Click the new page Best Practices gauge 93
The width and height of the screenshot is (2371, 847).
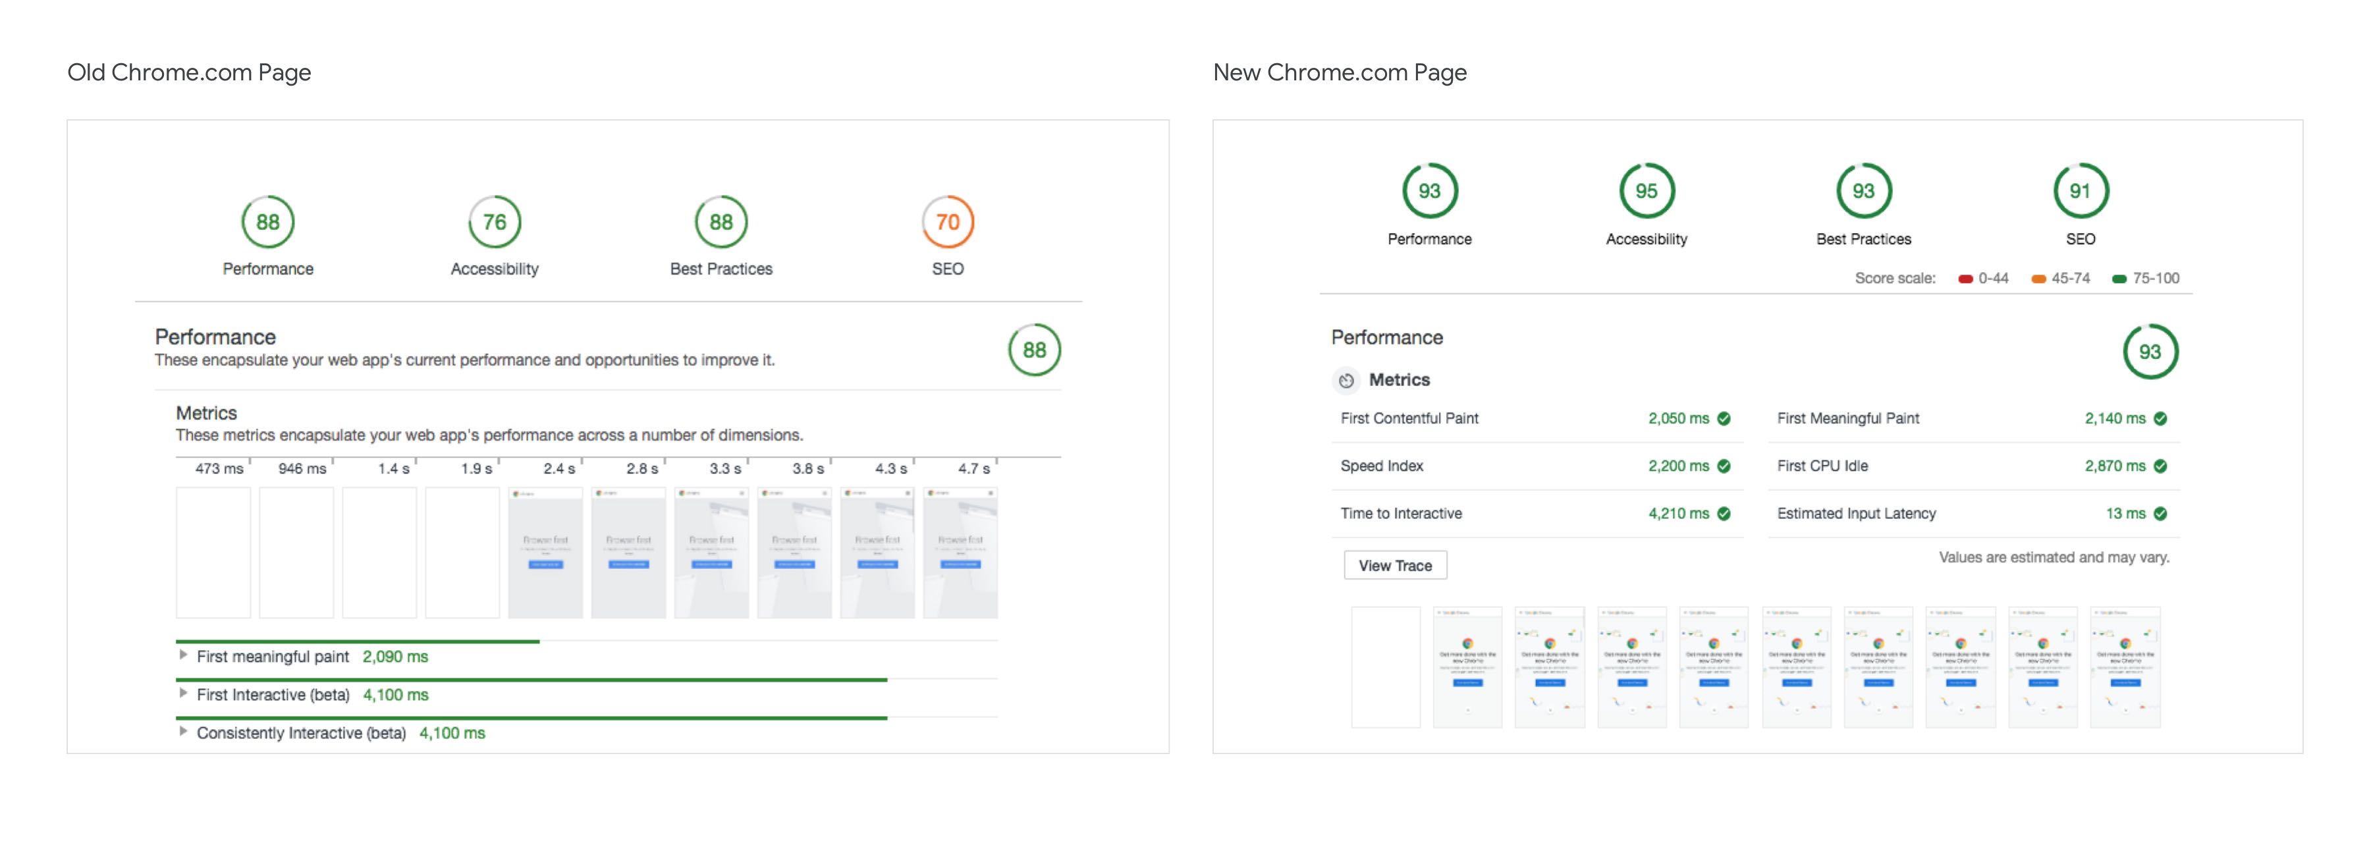(1863, 190)
